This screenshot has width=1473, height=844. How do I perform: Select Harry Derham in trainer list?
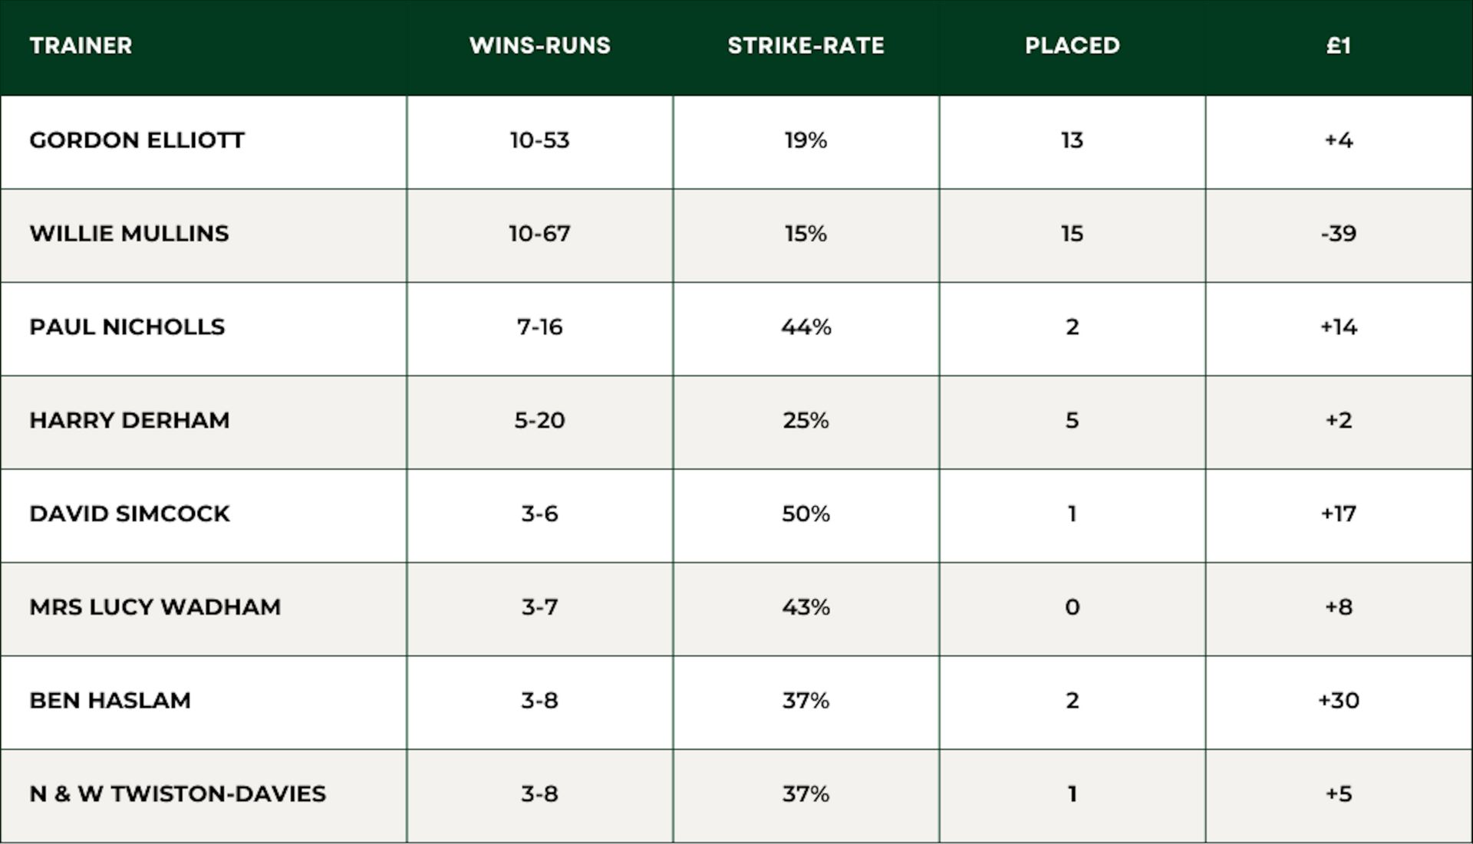pos(129,421)
